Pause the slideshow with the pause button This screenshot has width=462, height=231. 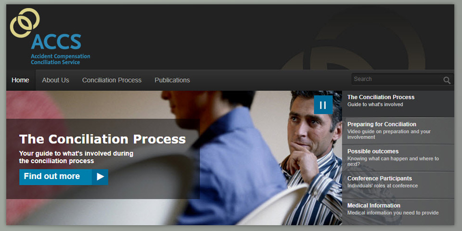(x=323, y=104)
